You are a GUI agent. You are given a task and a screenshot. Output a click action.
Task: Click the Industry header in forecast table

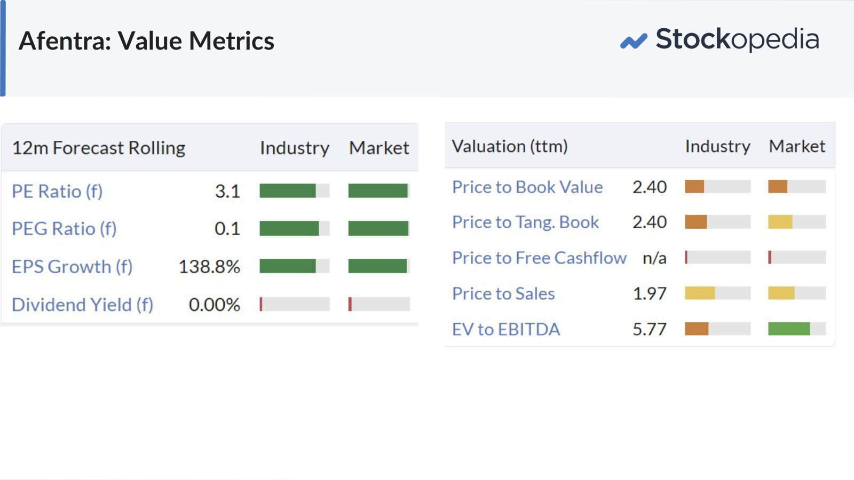(x=295, y=148)
